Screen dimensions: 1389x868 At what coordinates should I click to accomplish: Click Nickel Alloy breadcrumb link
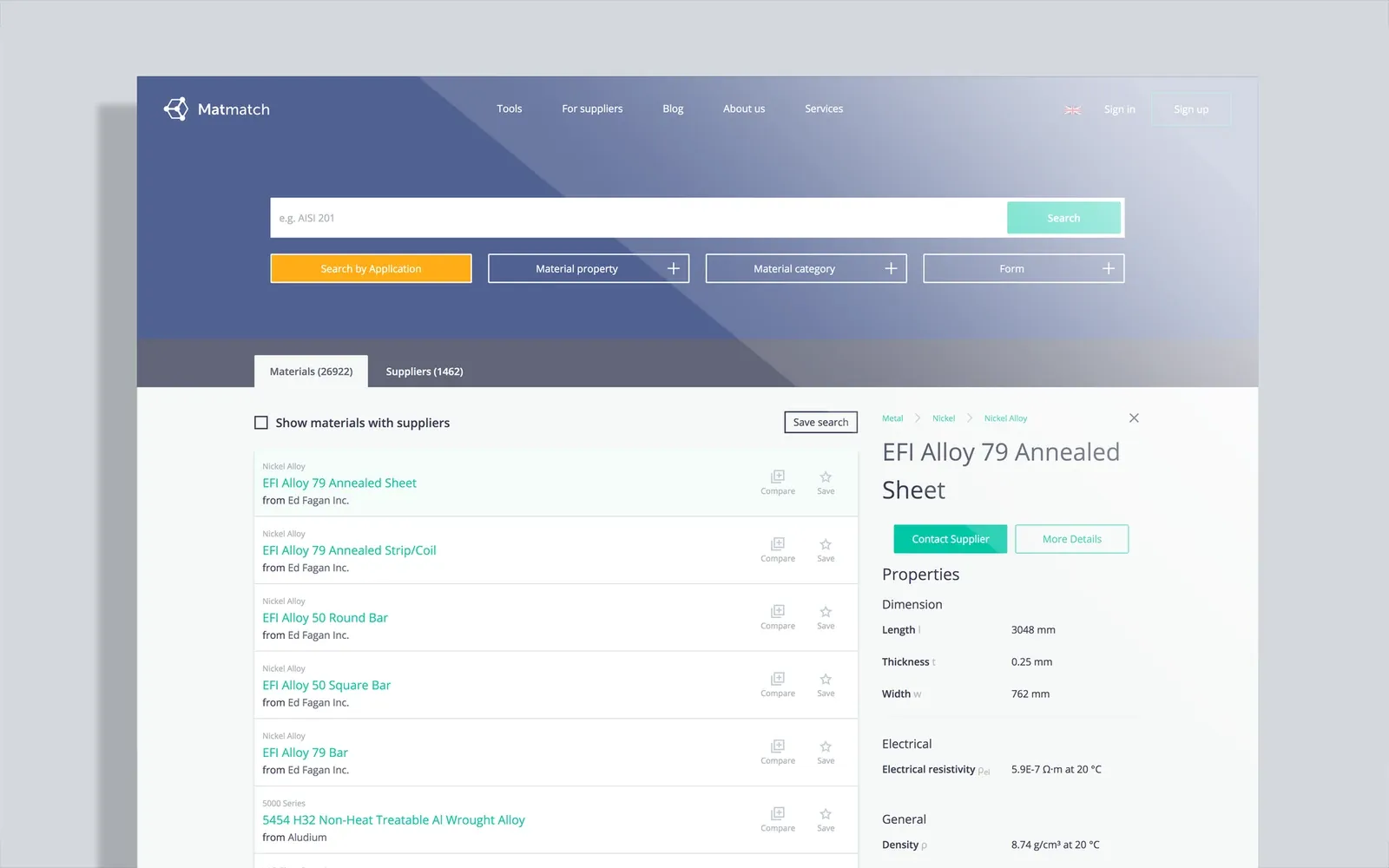(1005, 418)
